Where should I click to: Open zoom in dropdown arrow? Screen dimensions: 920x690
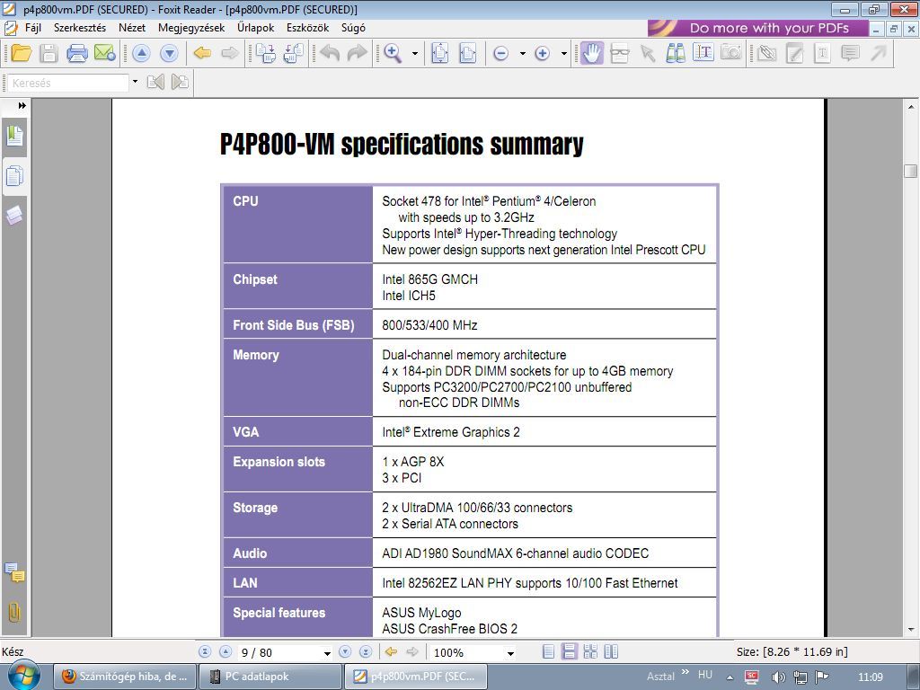[564, 53]
